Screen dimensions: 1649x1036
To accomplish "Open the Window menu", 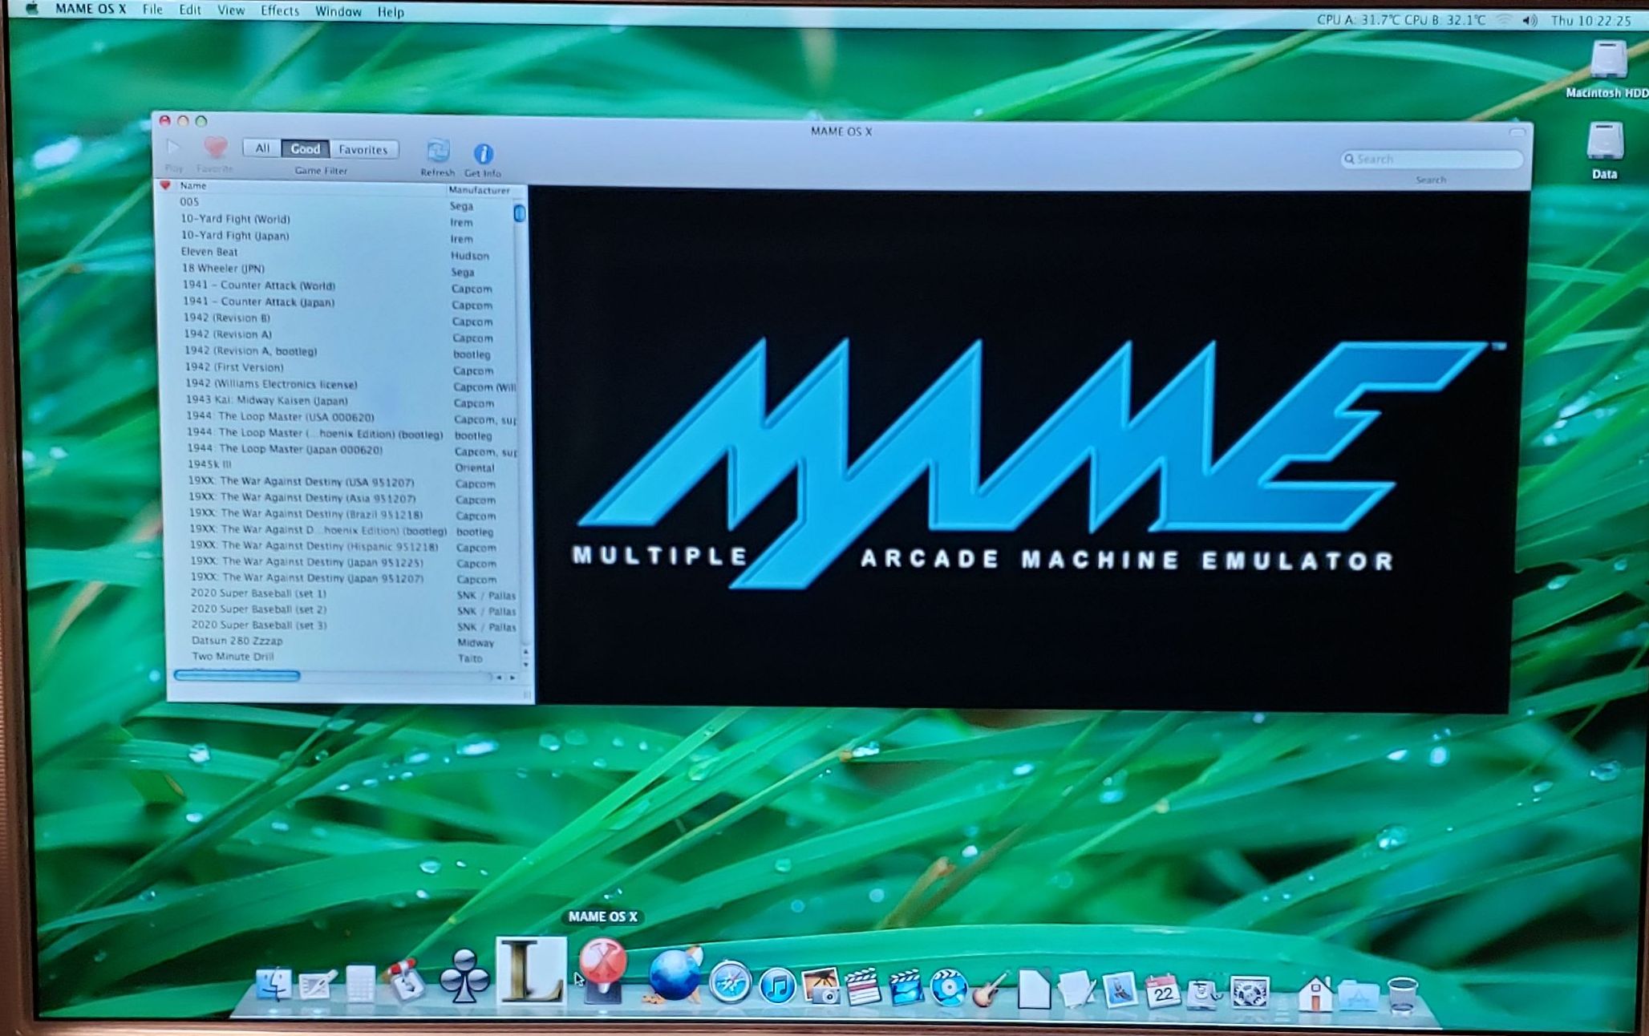I will tap(338, 12).
